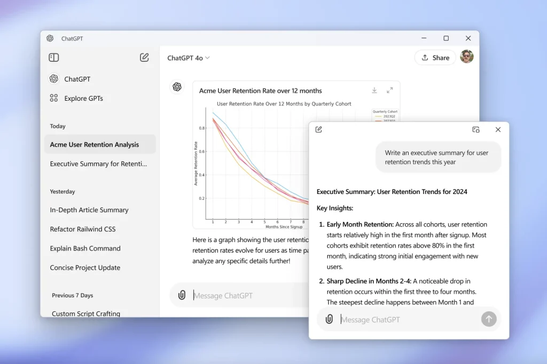Select ChatGPT in the sidebar
This screenshot has width=547, height=364.
[77, 79]
